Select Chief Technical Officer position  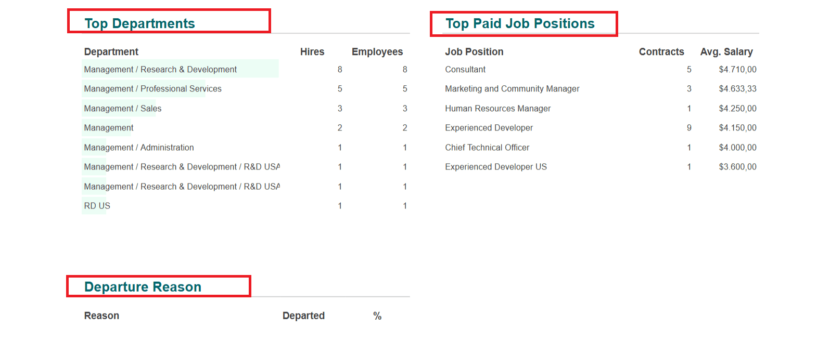pyautogui.click(x=487, y=148)
